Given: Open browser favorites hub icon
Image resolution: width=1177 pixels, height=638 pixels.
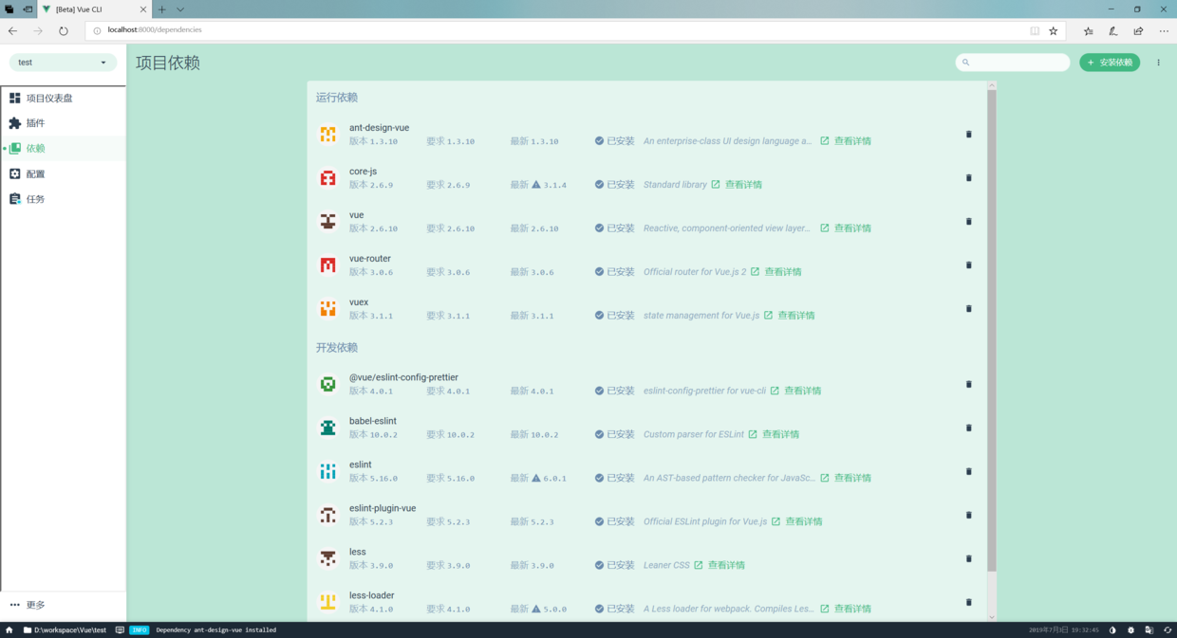Looking at the screenshot, I should coord(1089,30).
